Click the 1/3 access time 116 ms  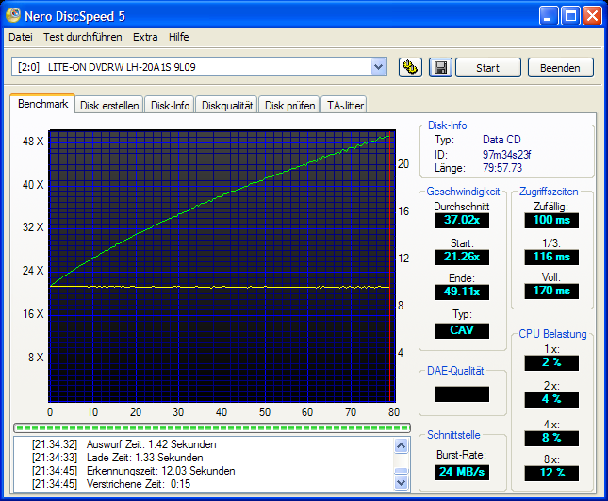(551, 257)
